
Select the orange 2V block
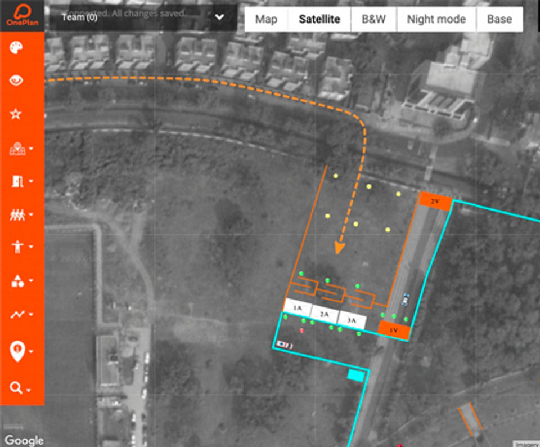pos(435,202)
